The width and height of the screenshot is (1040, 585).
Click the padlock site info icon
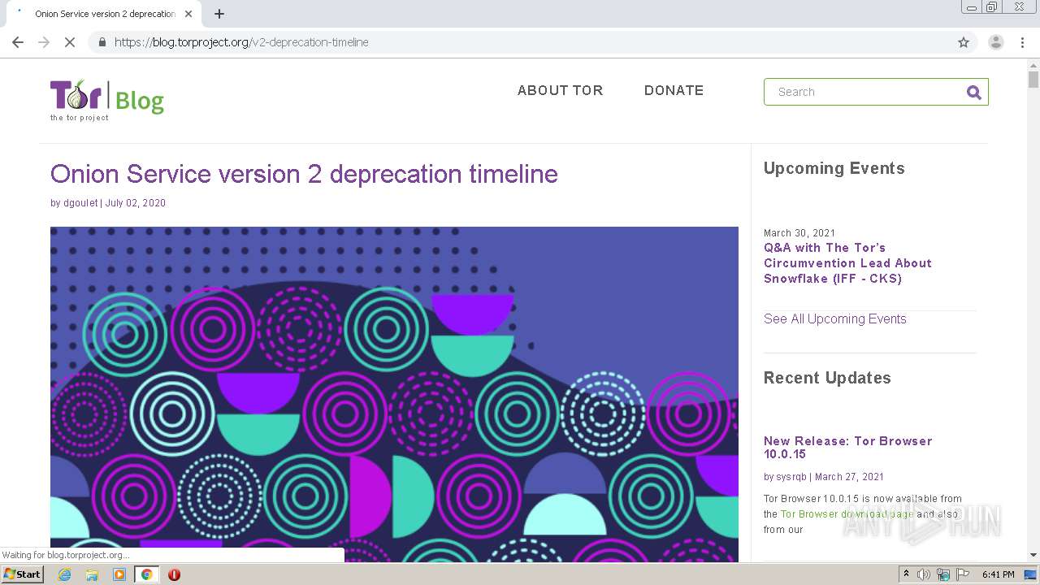(x=102, y=42)
